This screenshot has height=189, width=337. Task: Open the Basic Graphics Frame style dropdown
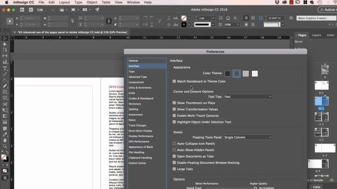tap(316, 18)
